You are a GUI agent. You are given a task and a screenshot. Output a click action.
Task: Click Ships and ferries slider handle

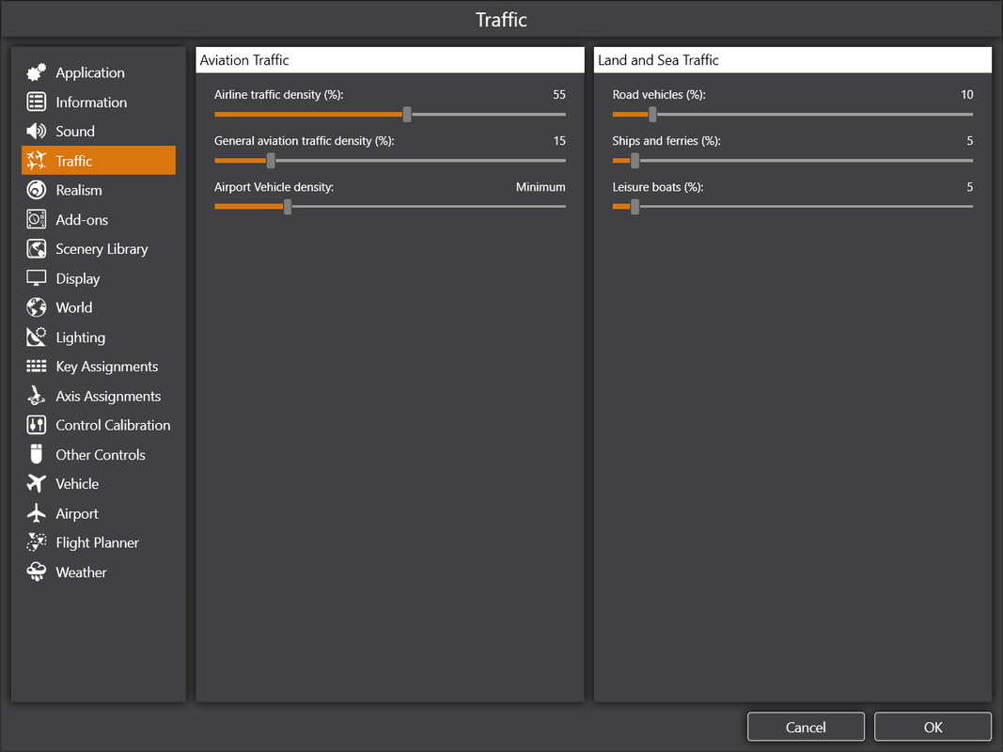(635, 161)
